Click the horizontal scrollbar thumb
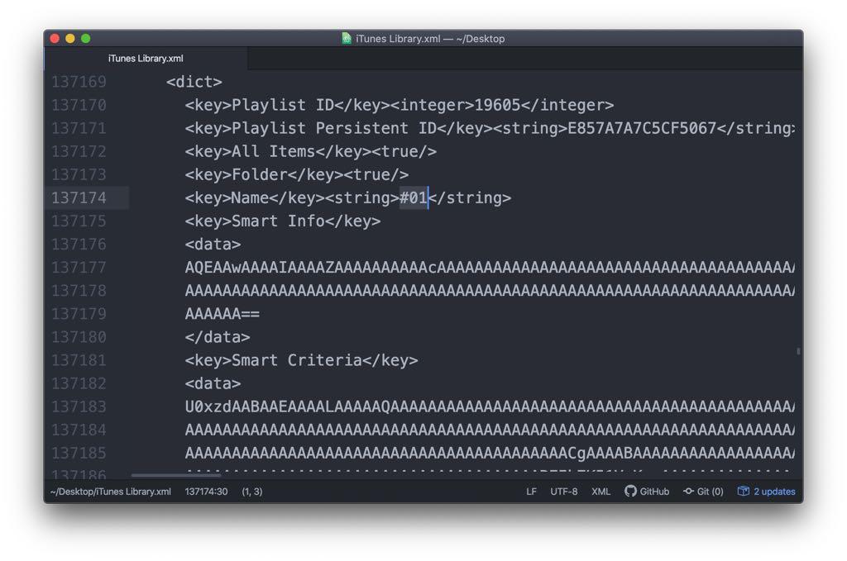847x561 pixels. (x=176, y=475)
